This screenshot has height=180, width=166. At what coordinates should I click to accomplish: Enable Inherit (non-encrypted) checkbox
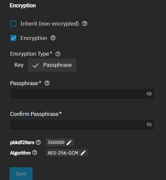click(13, 24)
